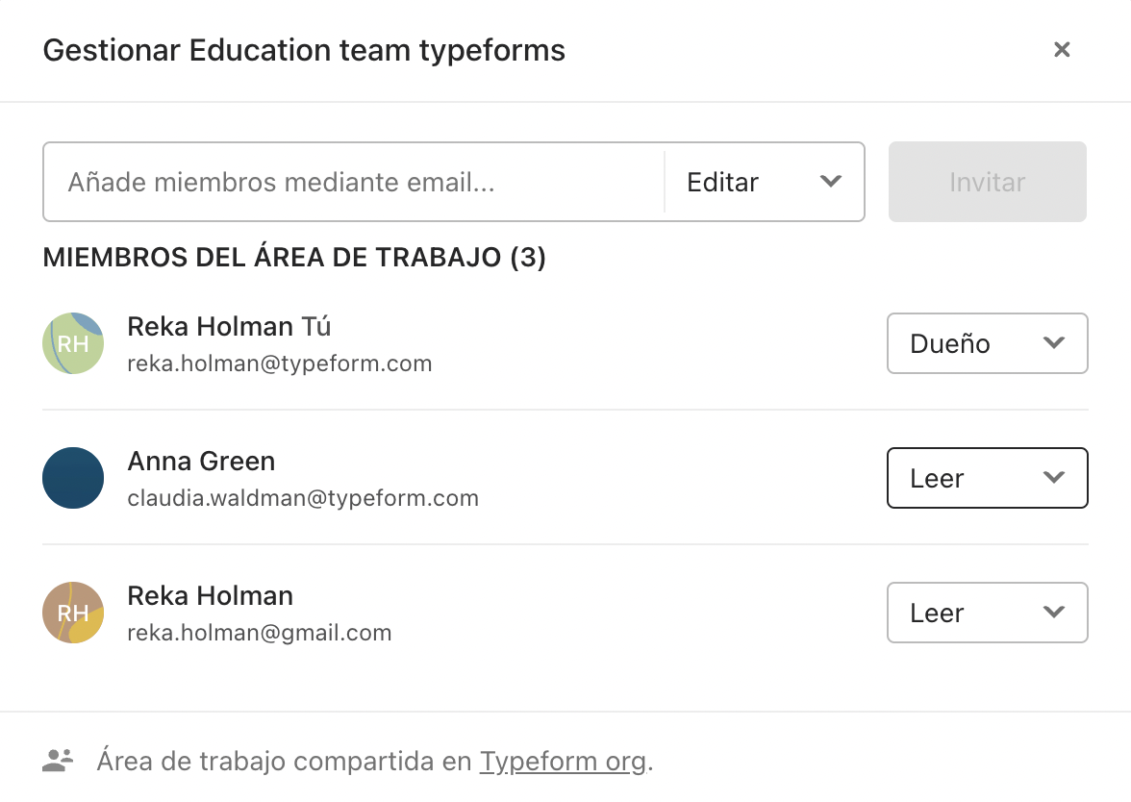Open Anna Green's Leer role dropdown
Image resolution: width=1131 pixels, height=802 pixels.
pos(988,478)
